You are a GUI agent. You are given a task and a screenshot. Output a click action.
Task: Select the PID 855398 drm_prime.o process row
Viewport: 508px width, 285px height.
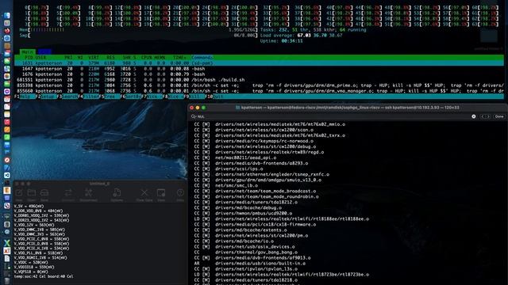(259, 85)
